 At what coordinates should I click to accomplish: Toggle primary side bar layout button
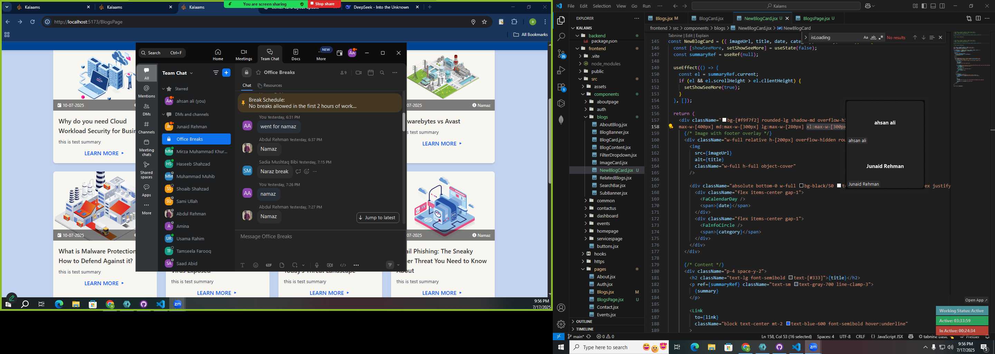pyautogui.click(x=924, y=6)
